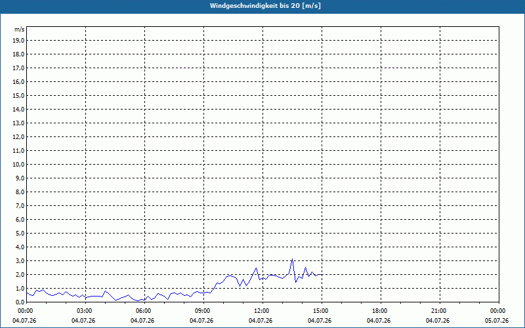Click the 3,0 y-axis label
Viewport: 525px width, 328px height.
click(x=20, y=260)
